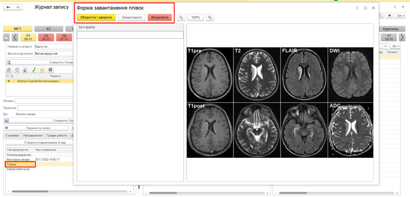Open the top-right Ще dropdown menu
This screenshot has height=197, width=410.
[400, 15]
